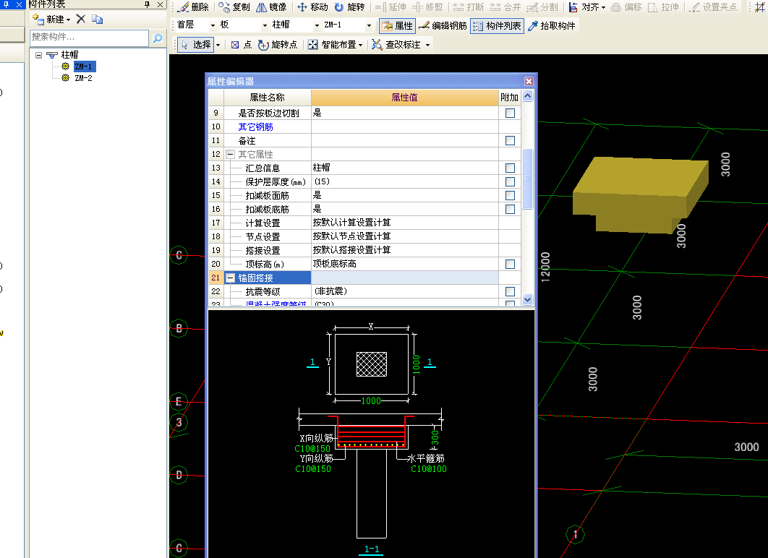Select the 旋转点 (rotate point) tool
The height and width of the screenshot is (558, 768).
tap(278, 45)
